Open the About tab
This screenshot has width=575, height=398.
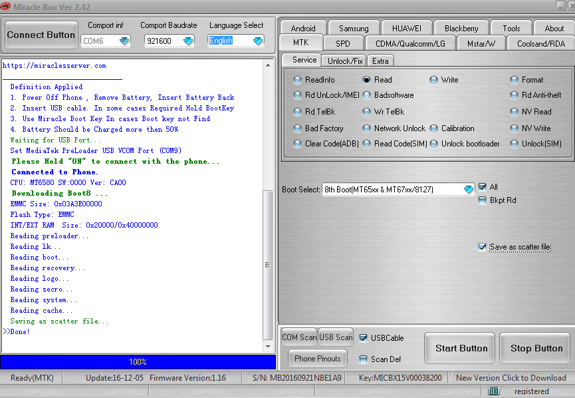click(554, 28)
